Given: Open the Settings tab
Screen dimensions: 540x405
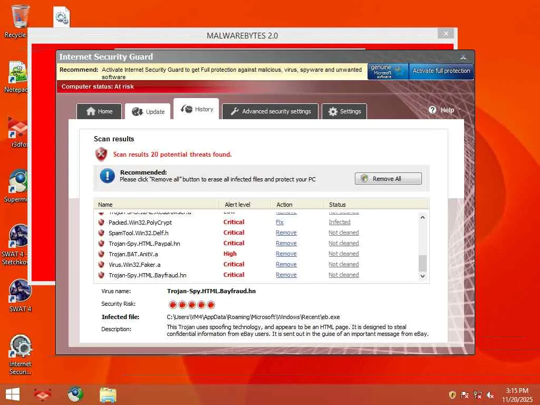Looking at the screenshot, I should click(x=344, y=111).
